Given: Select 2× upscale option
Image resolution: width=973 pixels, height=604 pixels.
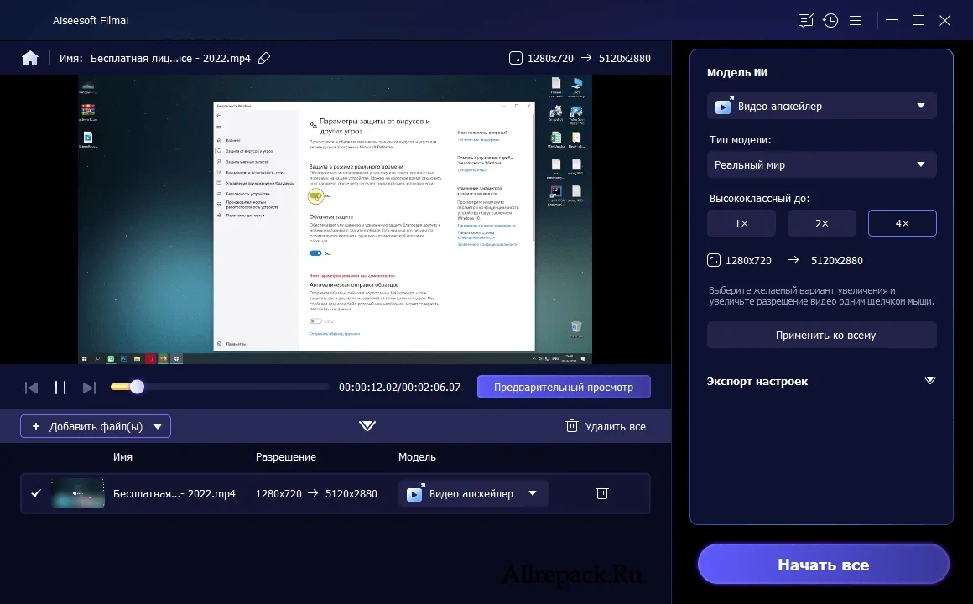Looking at the screenshot, I should pos(821,223).
